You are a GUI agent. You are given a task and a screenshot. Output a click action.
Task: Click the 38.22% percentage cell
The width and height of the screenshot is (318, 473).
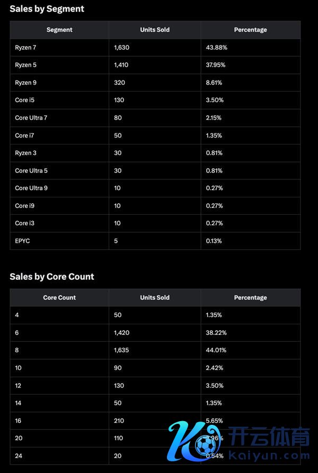point(217,333)
